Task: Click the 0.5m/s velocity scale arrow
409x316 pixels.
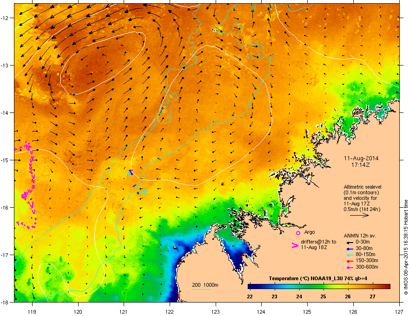Action: [359, 215]
